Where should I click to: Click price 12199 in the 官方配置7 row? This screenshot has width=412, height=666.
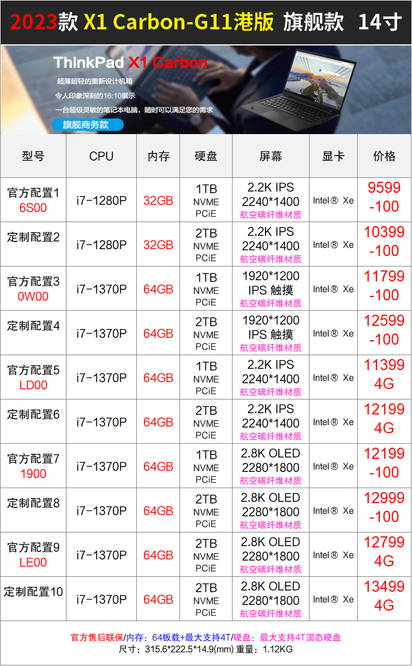coord(384,453)
